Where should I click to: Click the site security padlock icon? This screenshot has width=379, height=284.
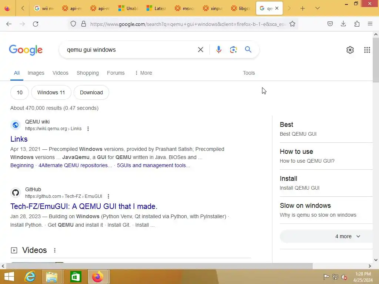click(84, 24)
